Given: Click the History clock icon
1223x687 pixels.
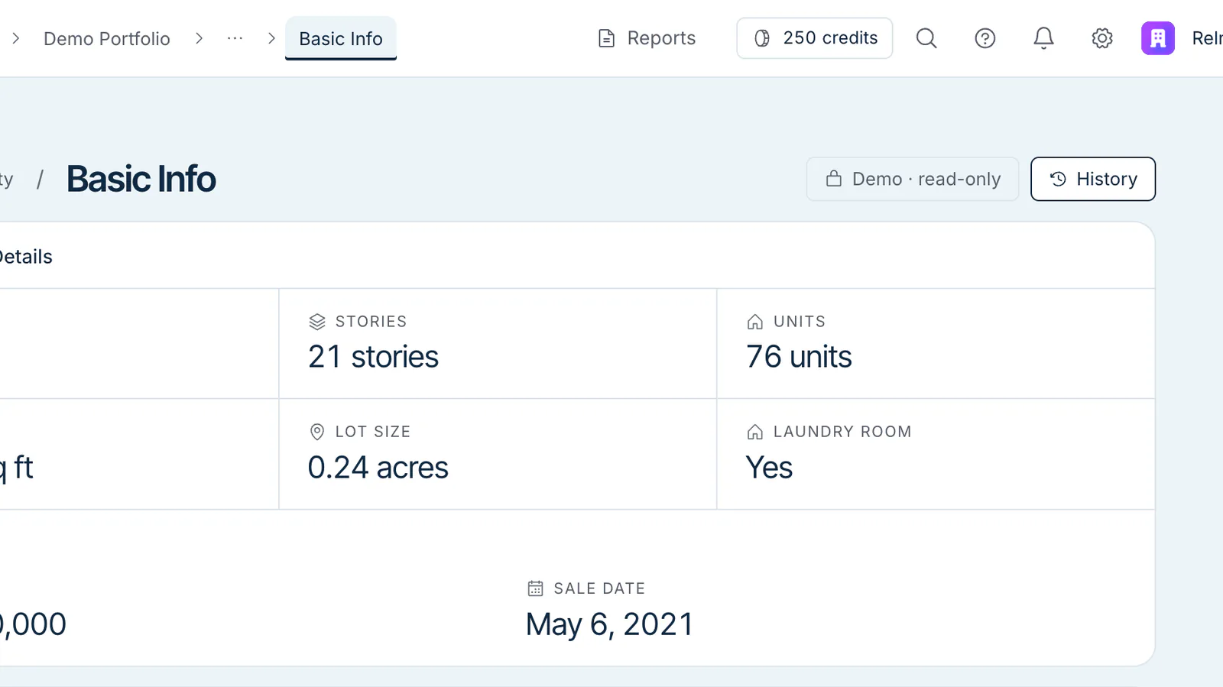Looking at the screenshot, I should [x=1058, y=179].
